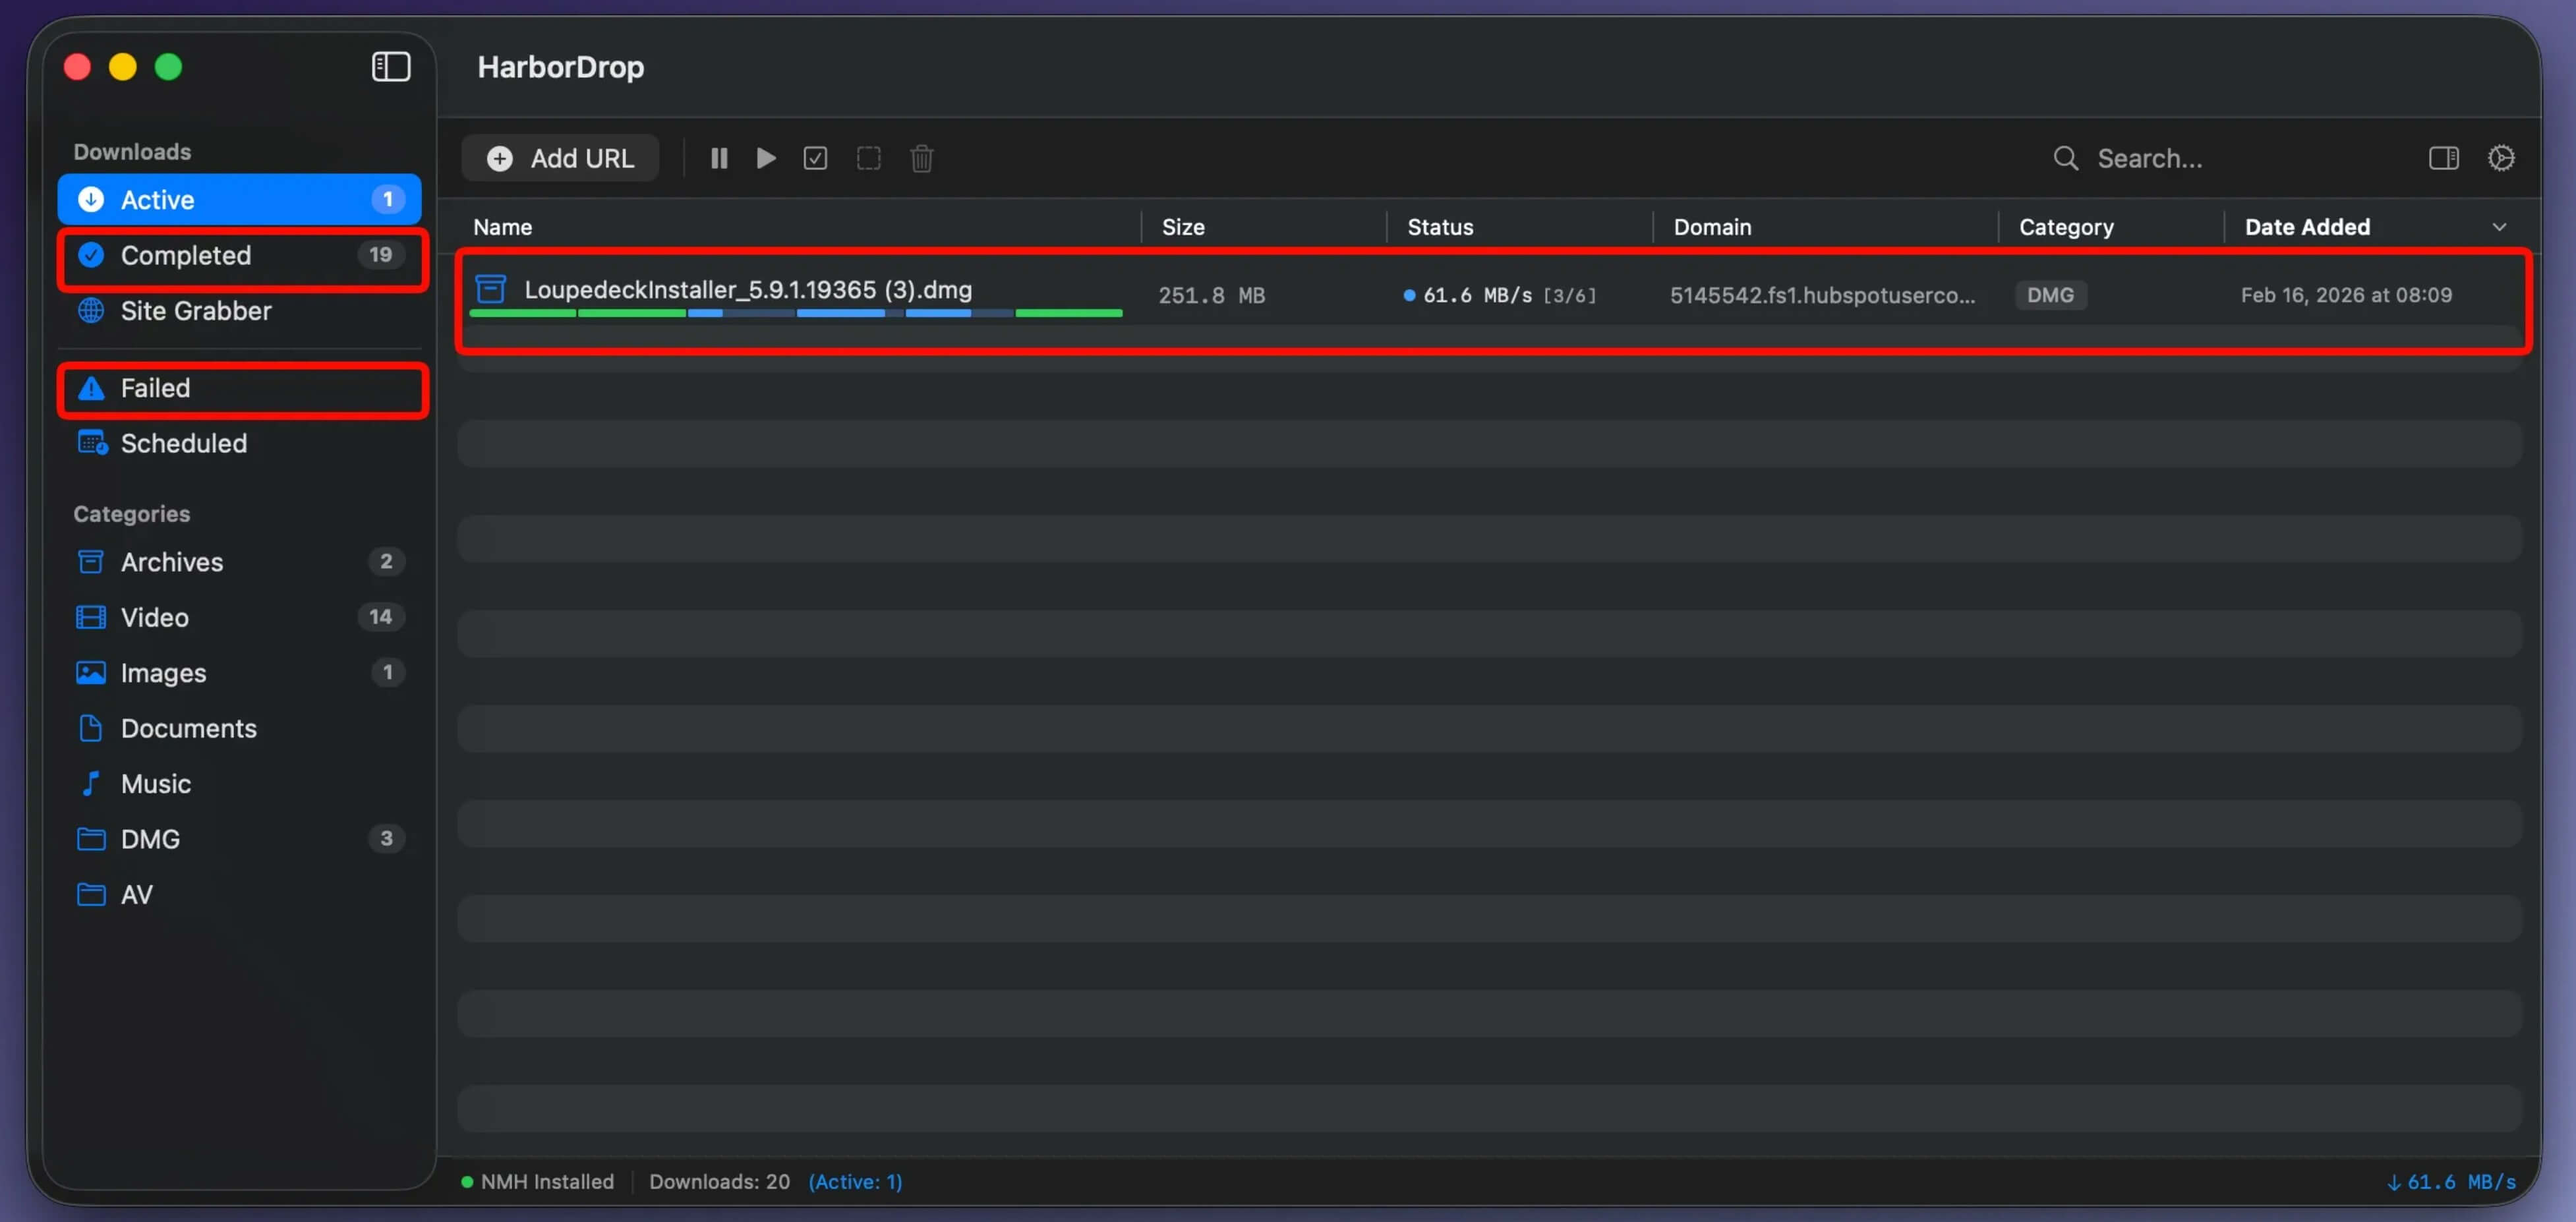Click the Add URL button
The height and width of the screenshot is (1222, 2576).
560,158
